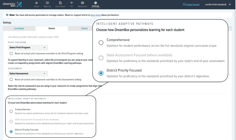
Task: Open the learn more permissions link
Action: tap(96, 15)
